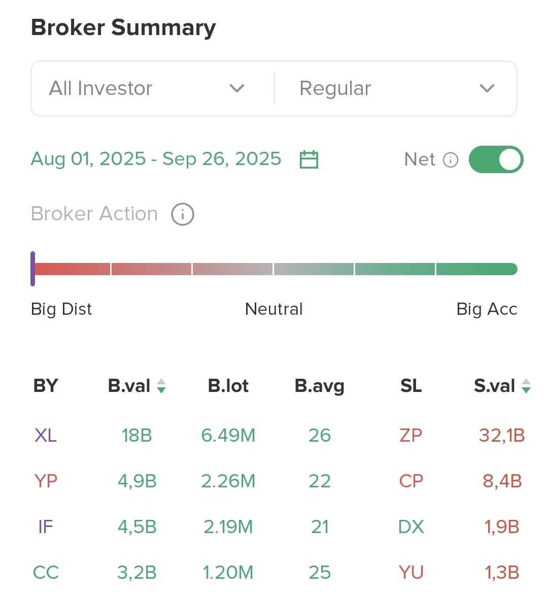Select seller broker ZP

(x=410, y=436)
